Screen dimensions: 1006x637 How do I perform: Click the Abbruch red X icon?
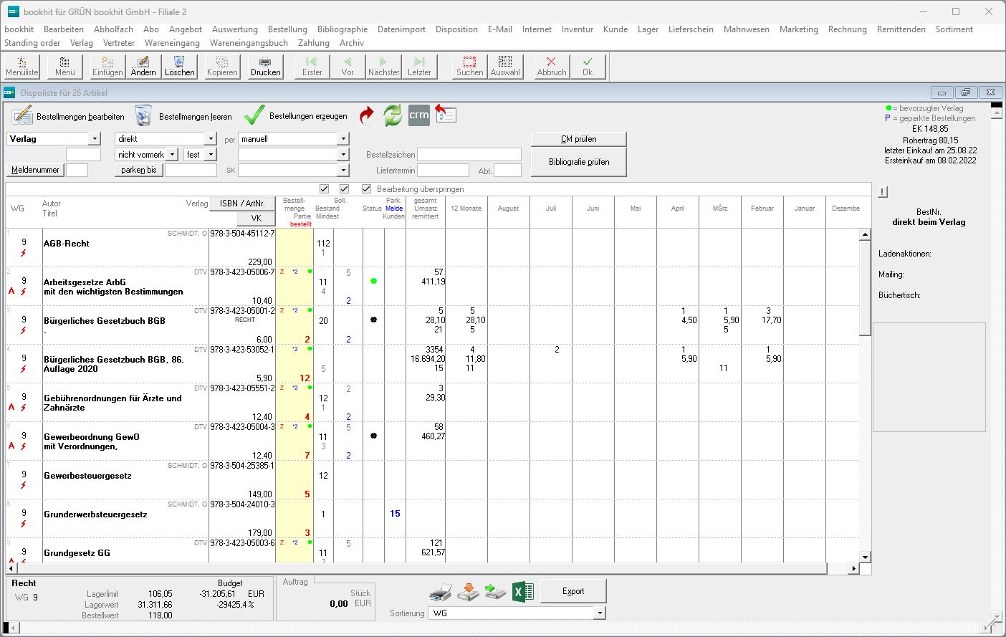pos(551,66)
